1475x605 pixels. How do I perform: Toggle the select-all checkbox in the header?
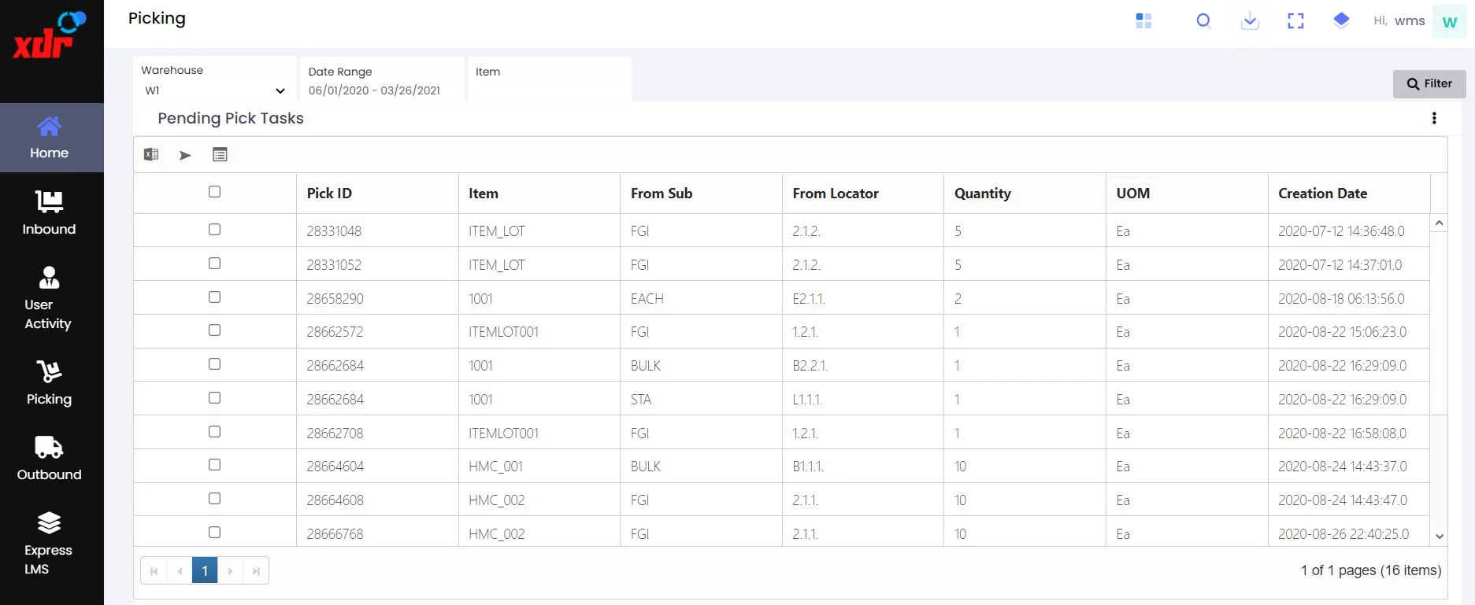pyautogui.click(x=214, y=192)
